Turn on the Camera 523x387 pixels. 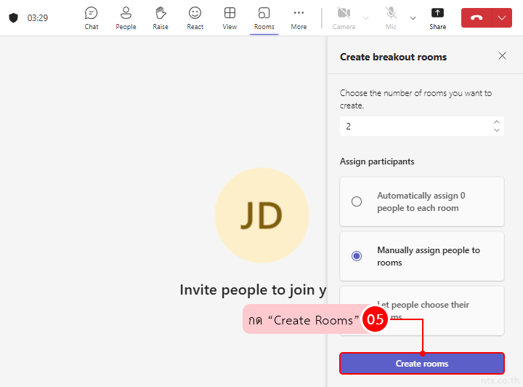(344, 18)
